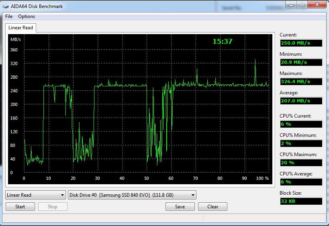
Task: Open the Disk Drive #0 Samsung SSD dropdown
Action: pyautogui.click(x=132, y=195)
